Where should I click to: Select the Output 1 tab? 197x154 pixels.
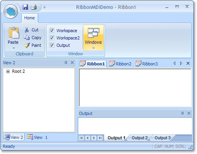click(x=116, y=138)
